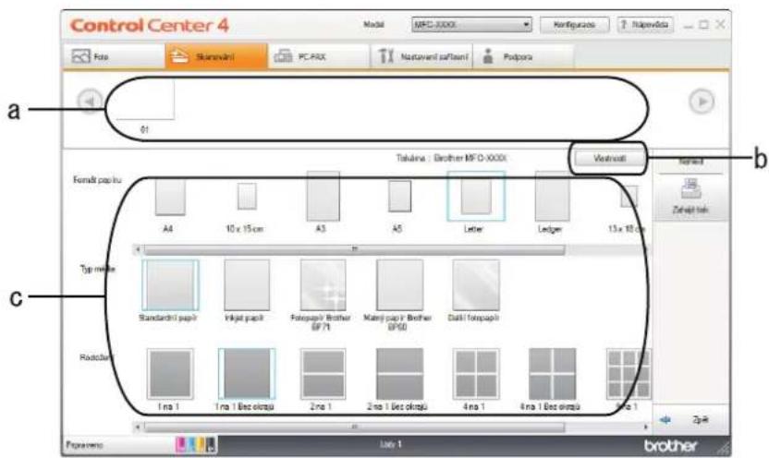Viewport: 769px width, 458px height.
Task: Open the Nastavení zařízení tab
Action: [x=421, y=56]
